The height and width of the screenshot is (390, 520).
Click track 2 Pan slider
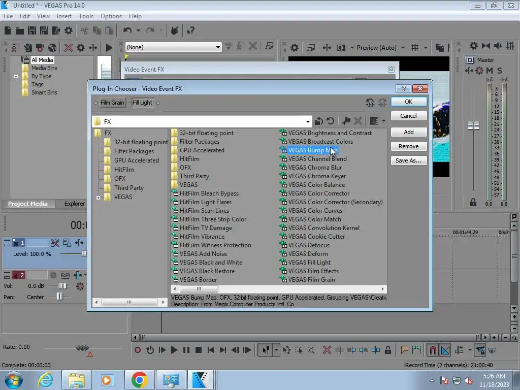[59, 297]
